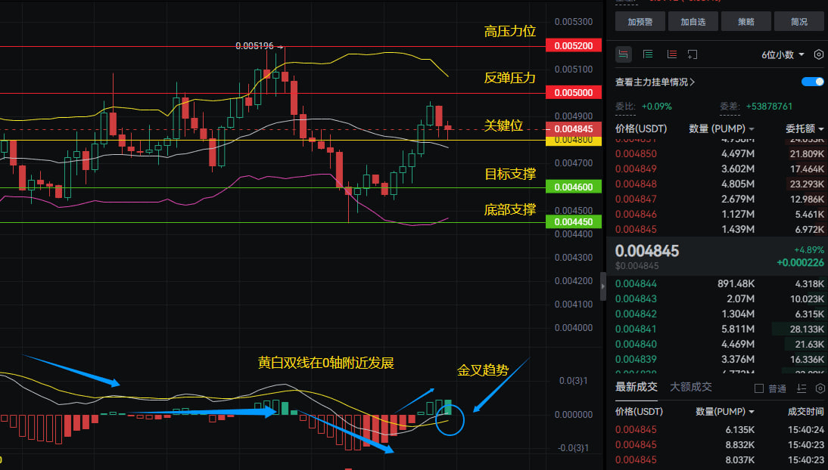Click 简况 button
Viewport: 828px width, 470px height.
coord(798,22)
